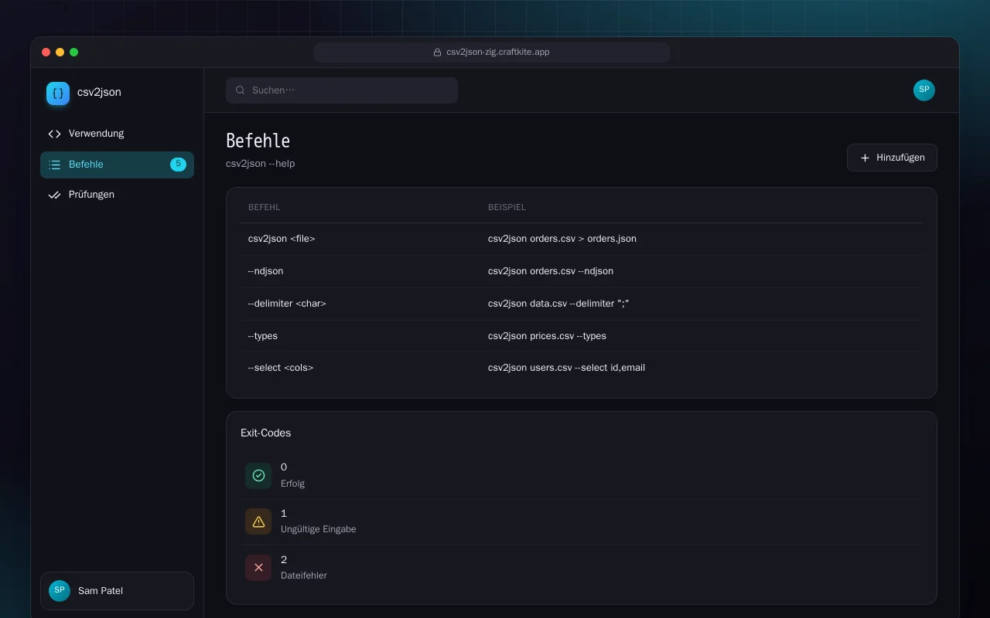
Task: Click the red X icon for Dateifehler
Action: [x=258, y=568]
